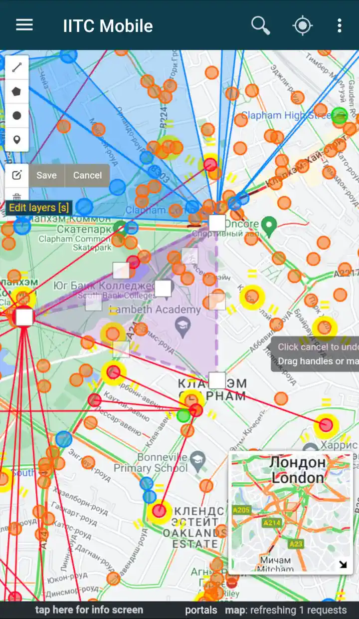Choose the draw circle tool
This screenshot has width=359, height=619.
coord(17,116)
